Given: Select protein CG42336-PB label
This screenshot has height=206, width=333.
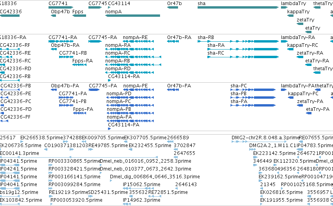Looking at the screenshot, I should click(16, 86).
